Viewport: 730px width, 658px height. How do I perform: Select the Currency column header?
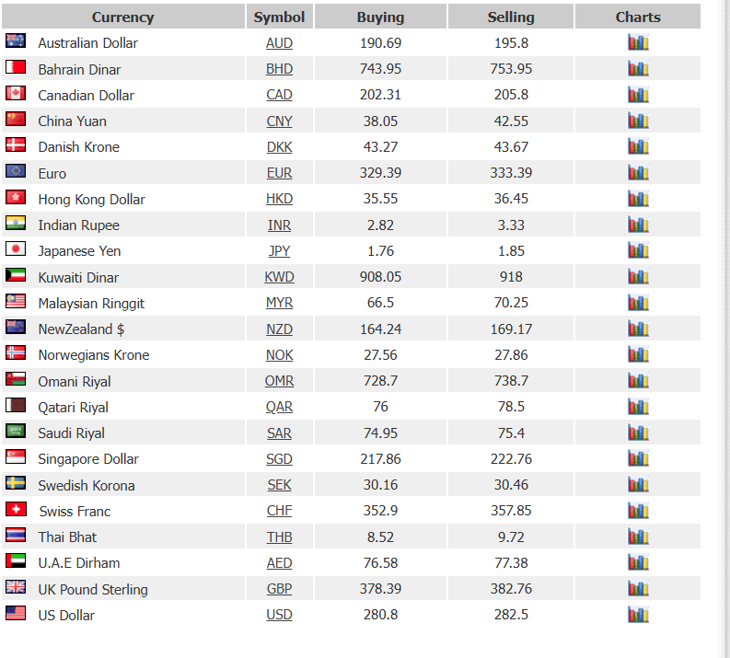123,17
